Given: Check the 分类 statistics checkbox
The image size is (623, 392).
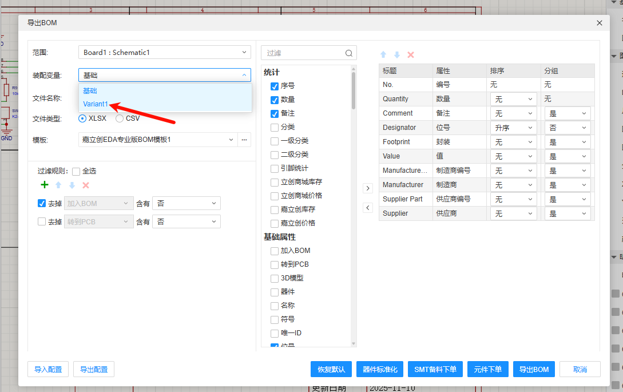Looking at the screenshot, I should point(273,126).
